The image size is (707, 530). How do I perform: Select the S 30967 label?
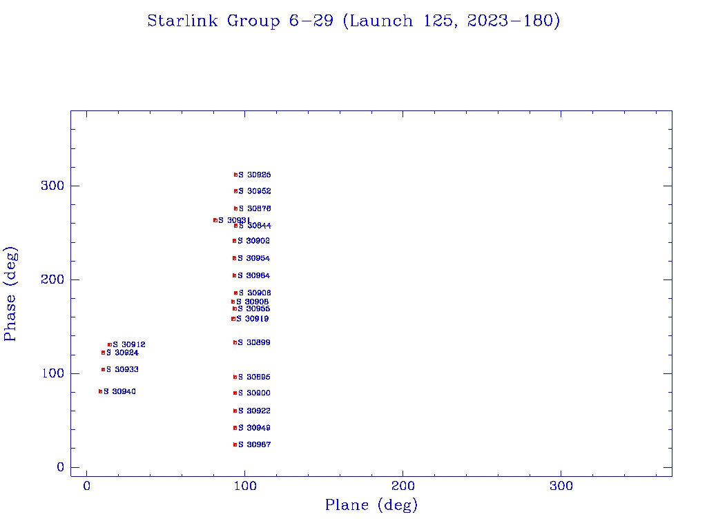(x=255, y=445)
